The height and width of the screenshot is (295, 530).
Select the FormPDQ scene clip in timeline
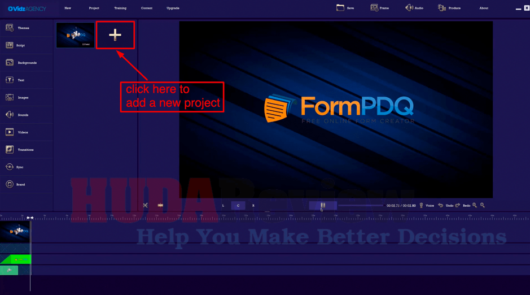(x=15, y=231)
